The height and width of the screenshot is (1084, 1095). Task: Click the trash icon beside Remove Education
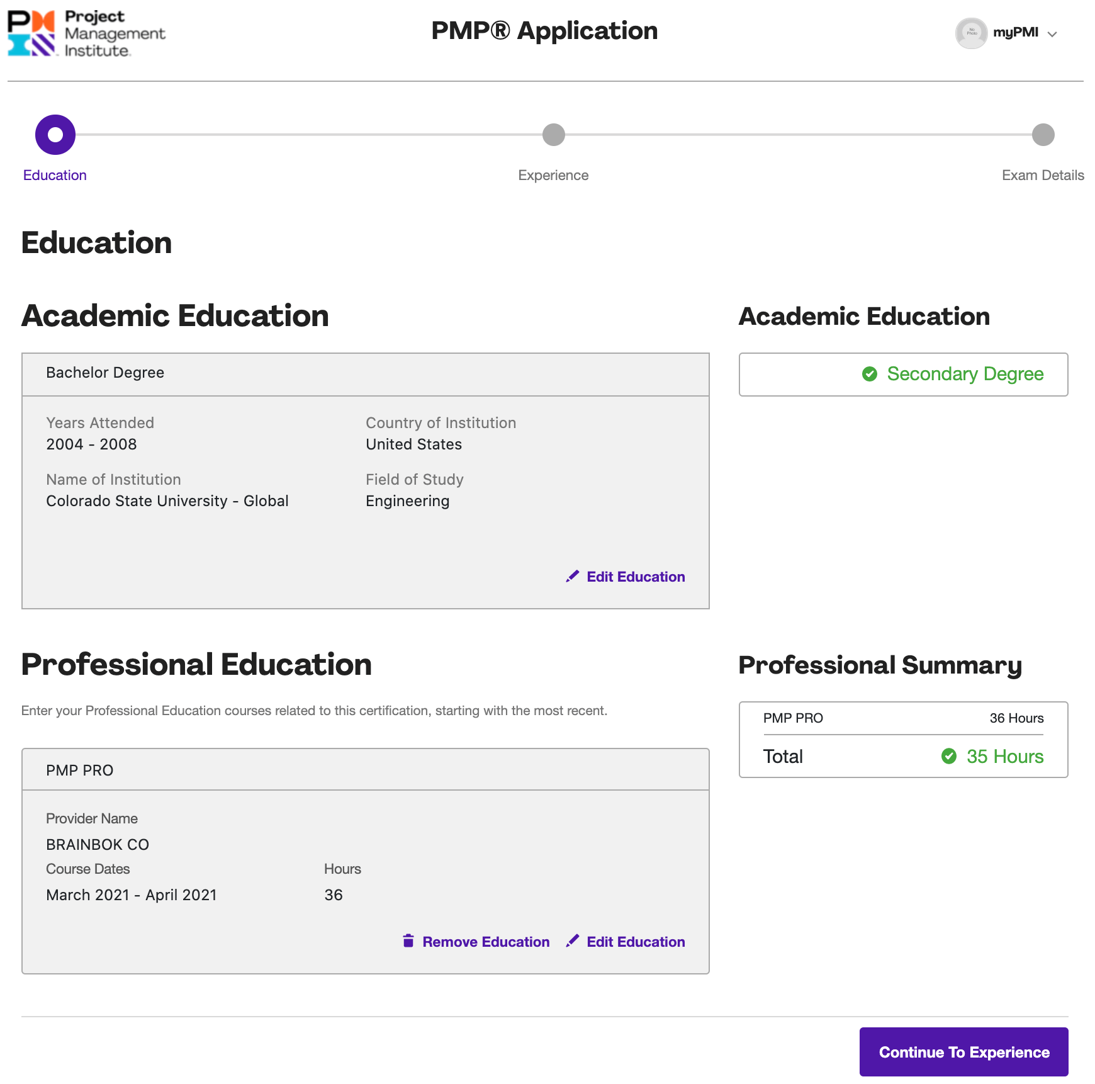pos(408,941)
